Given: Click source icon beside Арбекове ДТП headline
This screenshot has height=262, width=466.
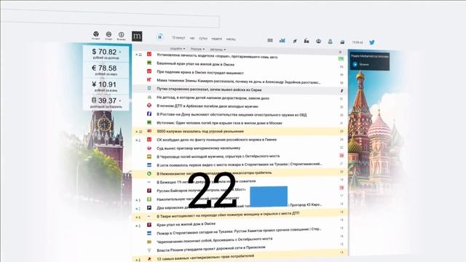Looking at the screenshot, I should tap(149, 105).
